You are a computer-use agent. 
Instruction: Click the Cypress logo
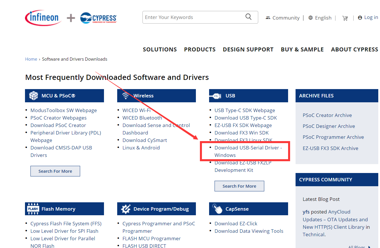(99, 18)
